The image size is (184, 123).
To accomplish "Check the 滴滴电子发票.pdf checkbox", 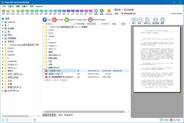I will [x=44, y=74].
